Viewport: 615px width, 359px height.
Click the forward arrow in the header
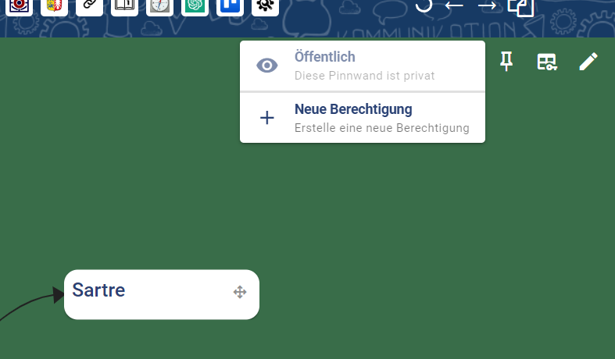[487, 5]
